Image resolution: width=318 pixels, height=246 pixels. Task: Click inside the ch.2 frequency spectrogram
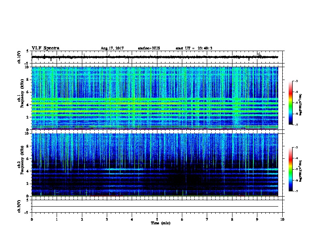pyautogui.click(x=155, y=165)
